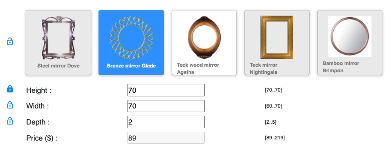Click the disabled Price field

click(166, 138)
